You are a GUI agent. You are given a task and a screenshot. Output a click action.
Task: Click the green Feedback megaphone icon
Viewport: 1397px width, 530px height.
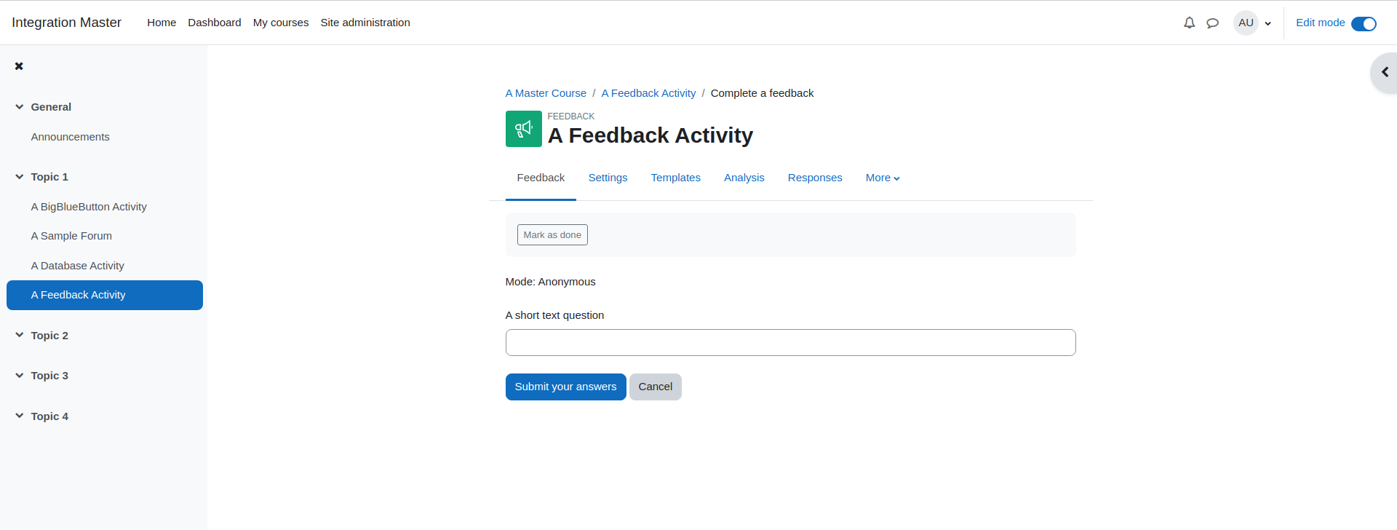pos(524,129)
